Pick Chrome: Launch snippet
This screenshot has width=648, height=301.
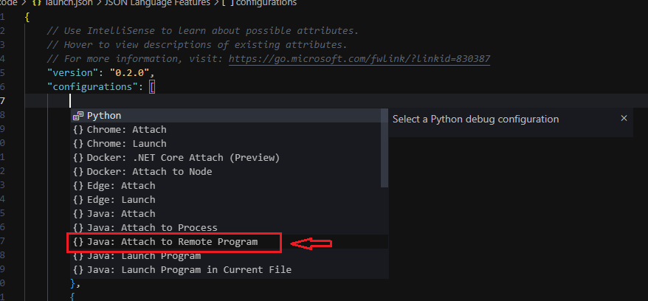(x=126, y=144)
